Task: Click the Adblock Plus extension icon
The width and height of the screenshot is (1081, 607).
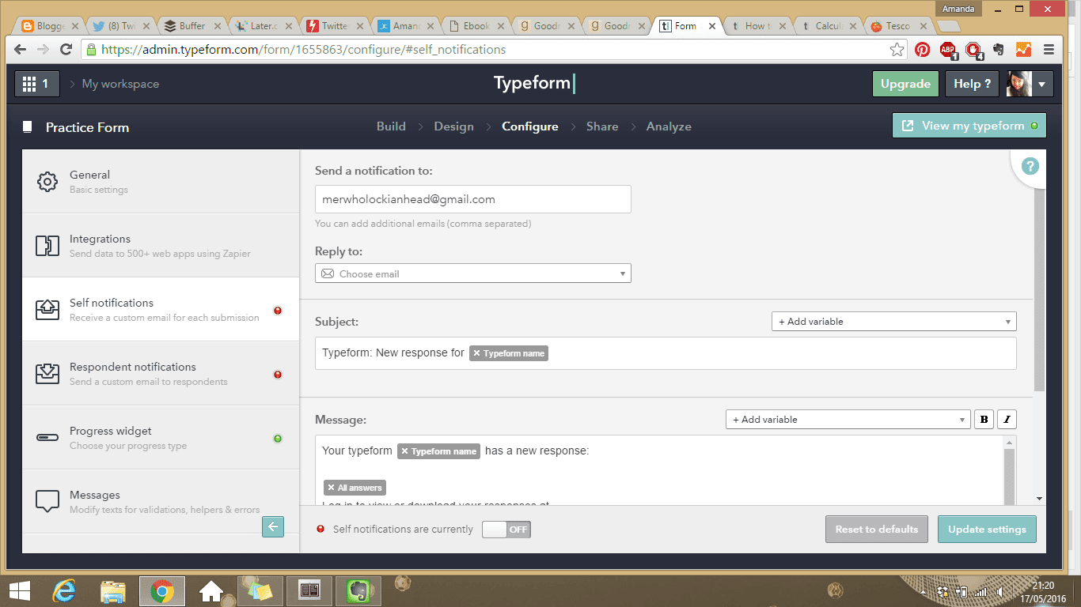Action: pos(948,51)
